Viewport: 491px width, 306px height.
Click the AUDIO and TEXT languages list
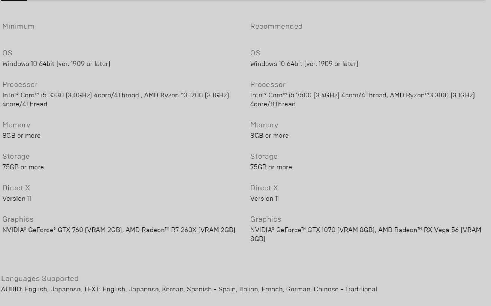189,289
